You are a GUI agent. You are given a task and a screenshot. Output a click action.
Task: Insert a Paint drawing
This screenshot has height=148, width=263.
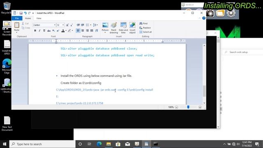(x=114, y=28)
